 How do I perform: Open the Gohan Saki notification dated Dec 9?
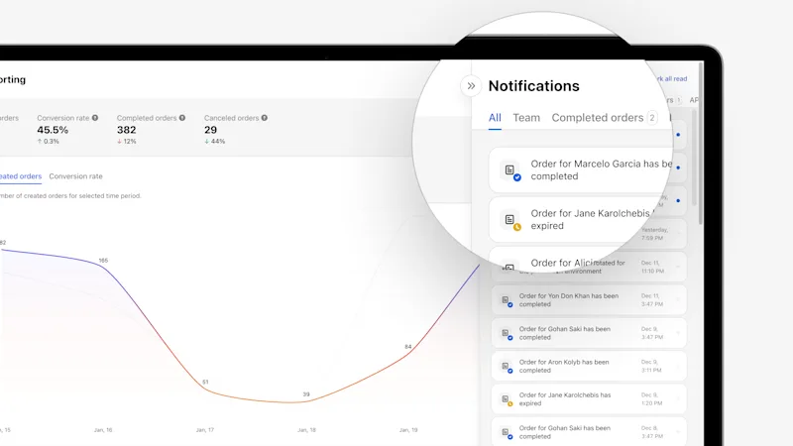click(x=589, y=333)
